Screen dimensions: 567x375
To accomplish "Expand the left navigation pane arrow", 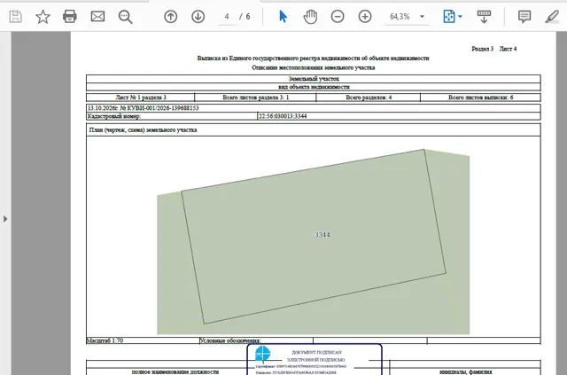I will tap(5, 219).
